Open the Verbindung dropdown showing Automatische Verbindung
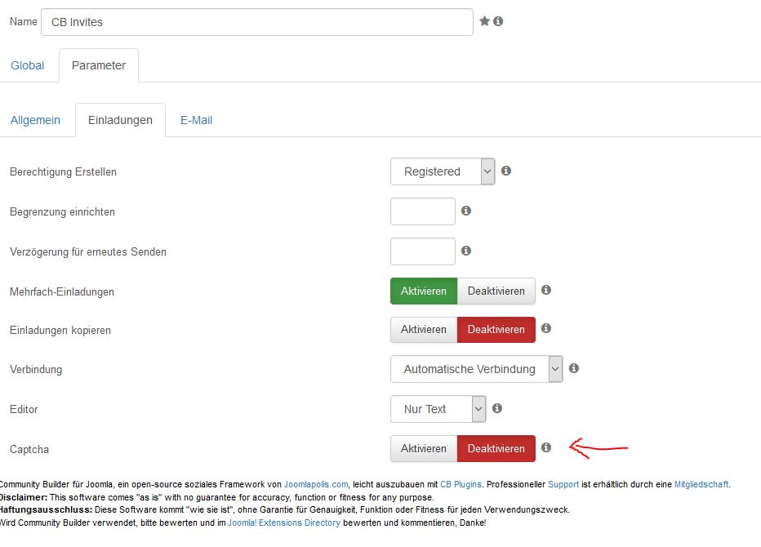Viewport: 761px width, 547px height. [477, 369]
